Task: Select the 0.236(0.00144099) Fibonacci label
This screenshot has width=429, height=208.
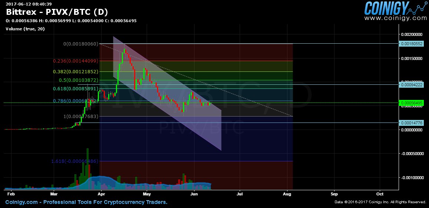Action: pos(76,61)
